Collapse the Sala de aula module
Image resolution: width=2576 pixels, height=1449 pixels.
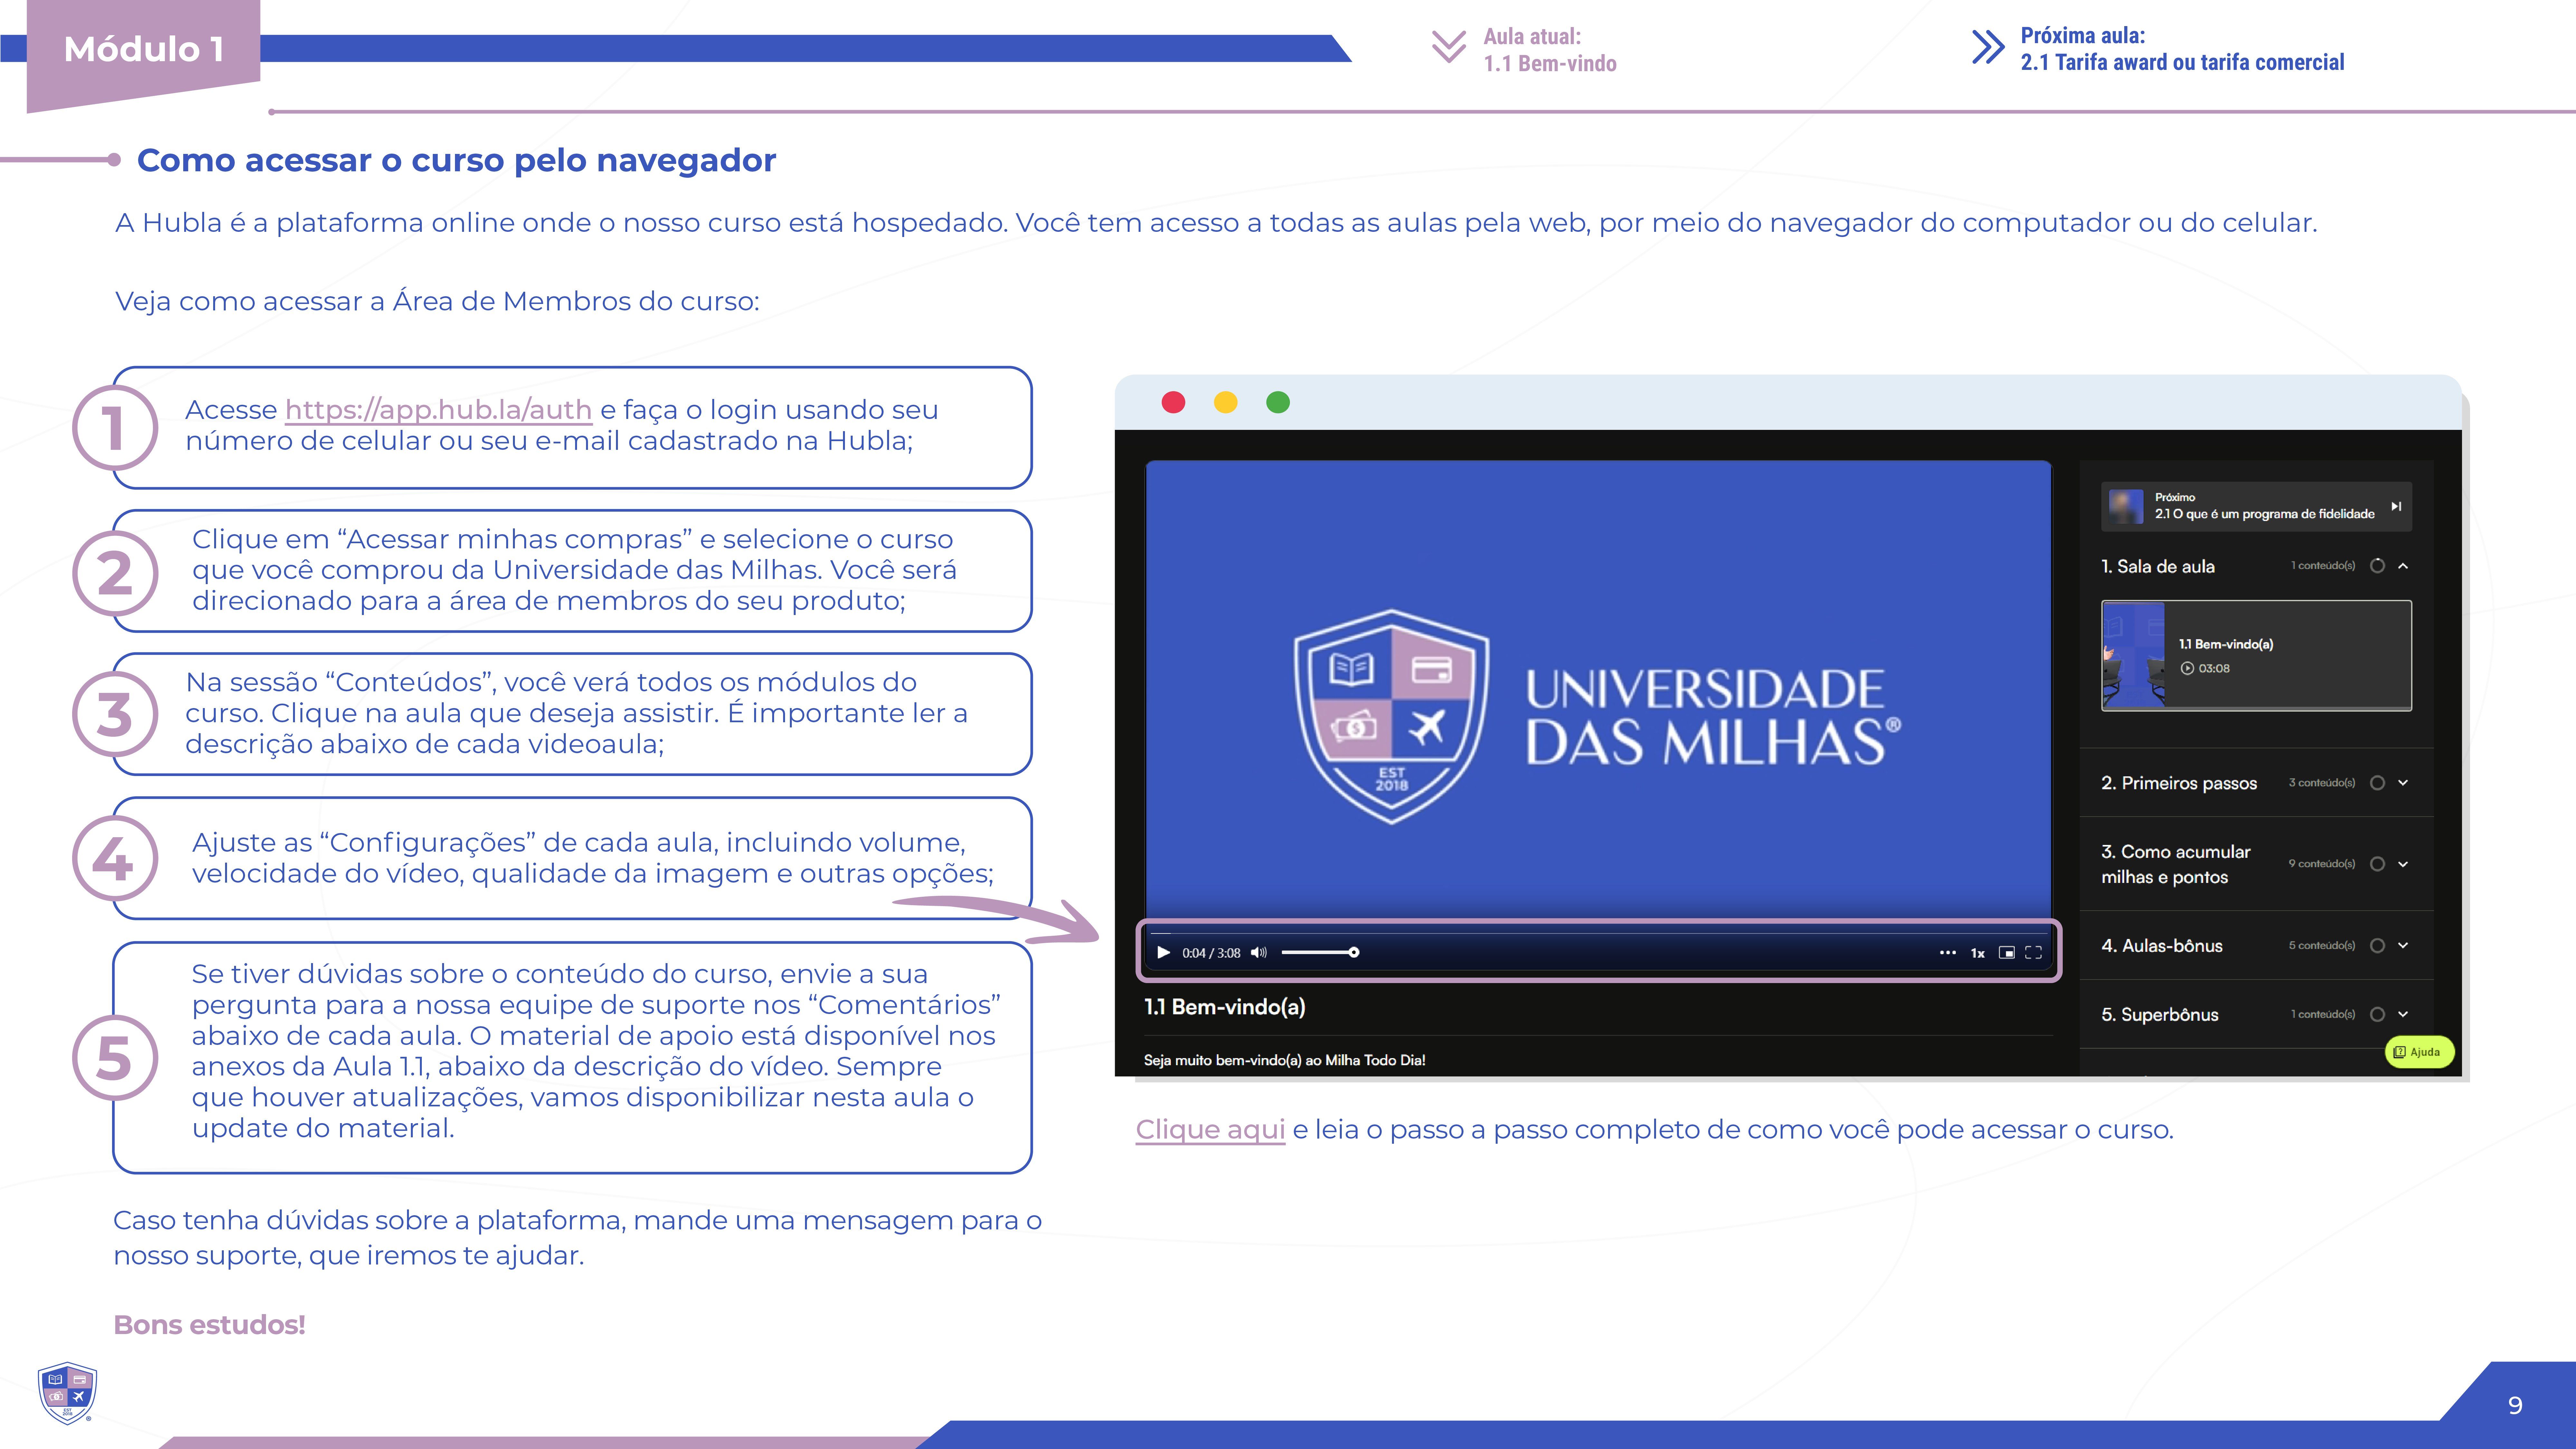[2403, 566]
